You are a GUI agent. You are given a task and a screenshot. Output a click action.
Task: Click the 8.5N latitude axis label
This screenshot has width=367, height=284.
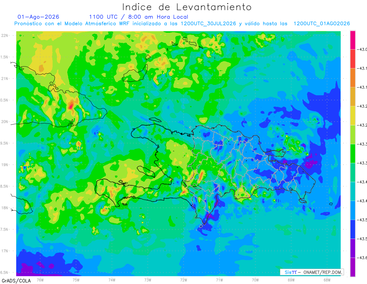pyautogui.click(x=5, y=186)
